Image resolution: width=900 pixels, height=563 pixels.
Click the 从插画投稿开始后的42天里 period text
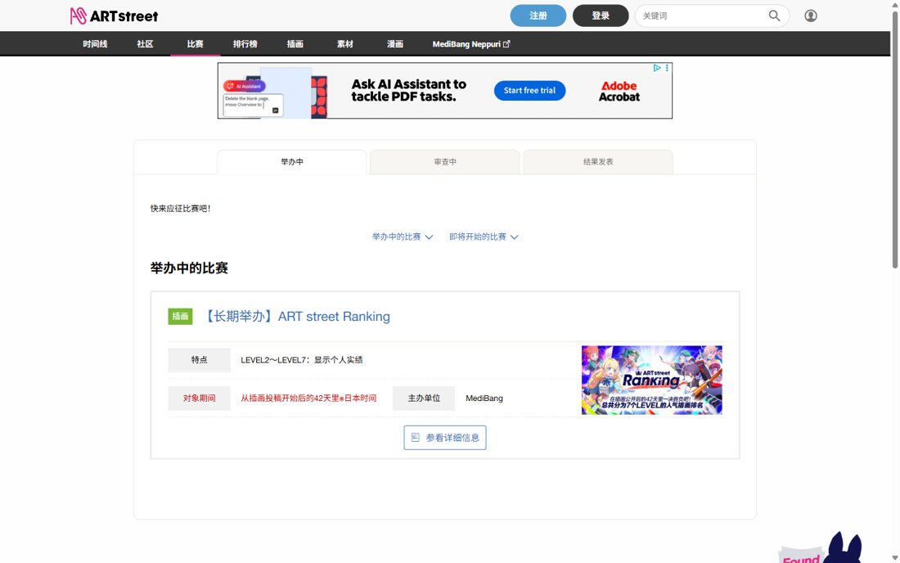[308, 399]
